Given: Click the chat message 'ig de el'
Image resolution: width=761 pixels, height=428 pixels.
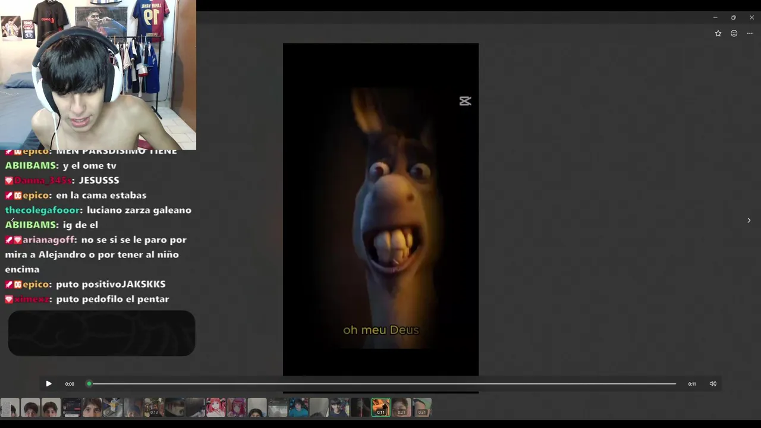Looking at the screenshot, I should click(x=80, y=225).
